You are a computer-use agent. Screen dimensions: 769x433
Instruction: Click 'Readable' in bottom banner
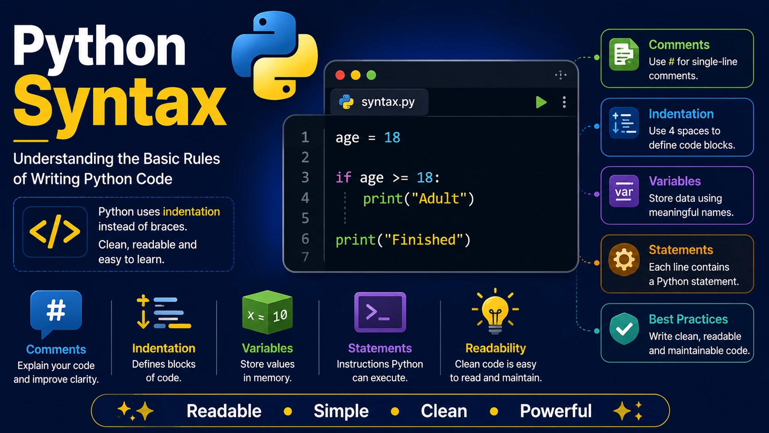tap(224, 411)
